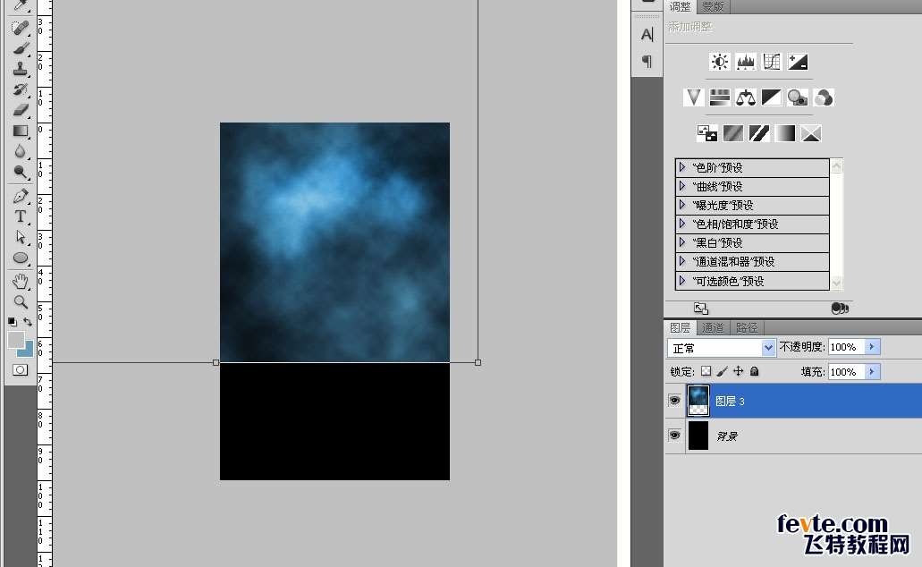Viewport: 922px width, 567px height.
Task: Select the Ellipse shape tool
Action: click(x=20, y=258)
